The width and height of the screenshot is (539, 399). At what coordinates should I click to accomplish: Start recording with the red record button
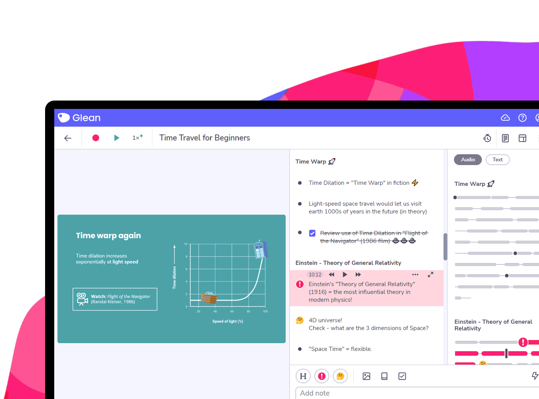click(96, 138)
